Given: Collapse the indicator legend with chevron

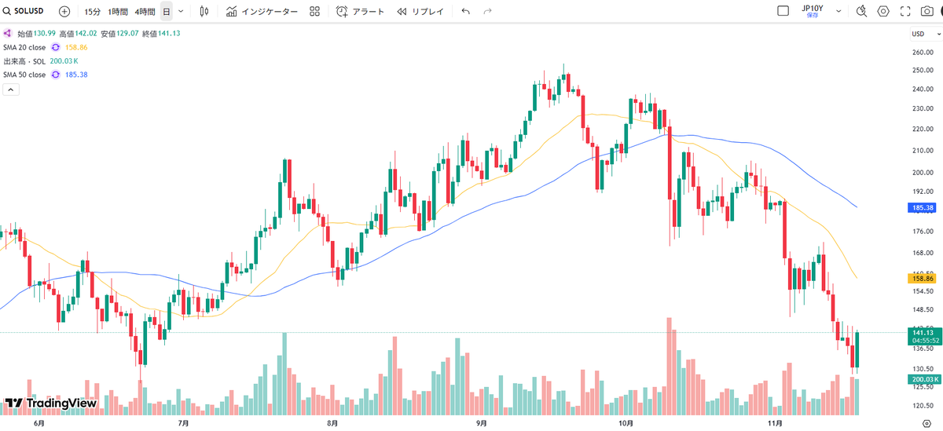Looking at the screenshot, I should point(11,89).
